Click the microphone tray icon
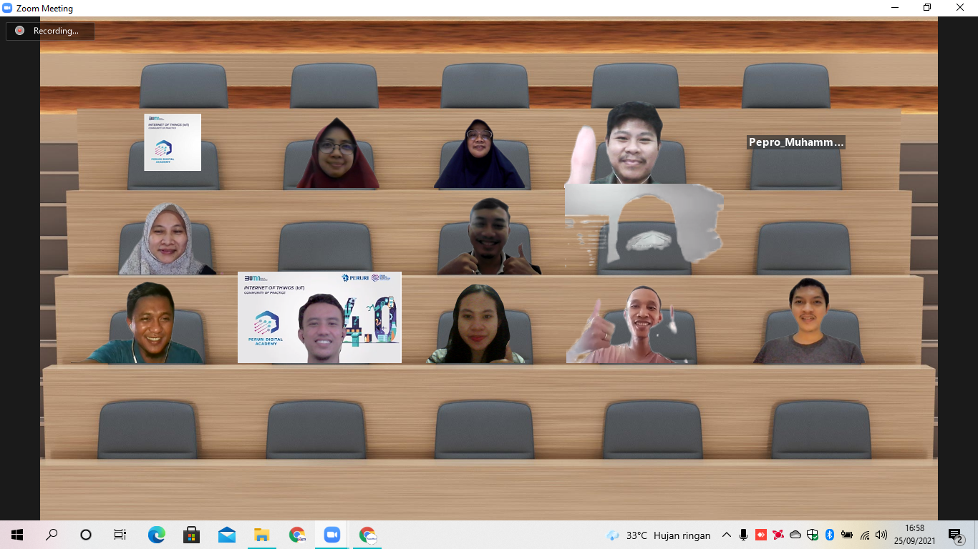This screenshot has width=978, height=549. 744,535
